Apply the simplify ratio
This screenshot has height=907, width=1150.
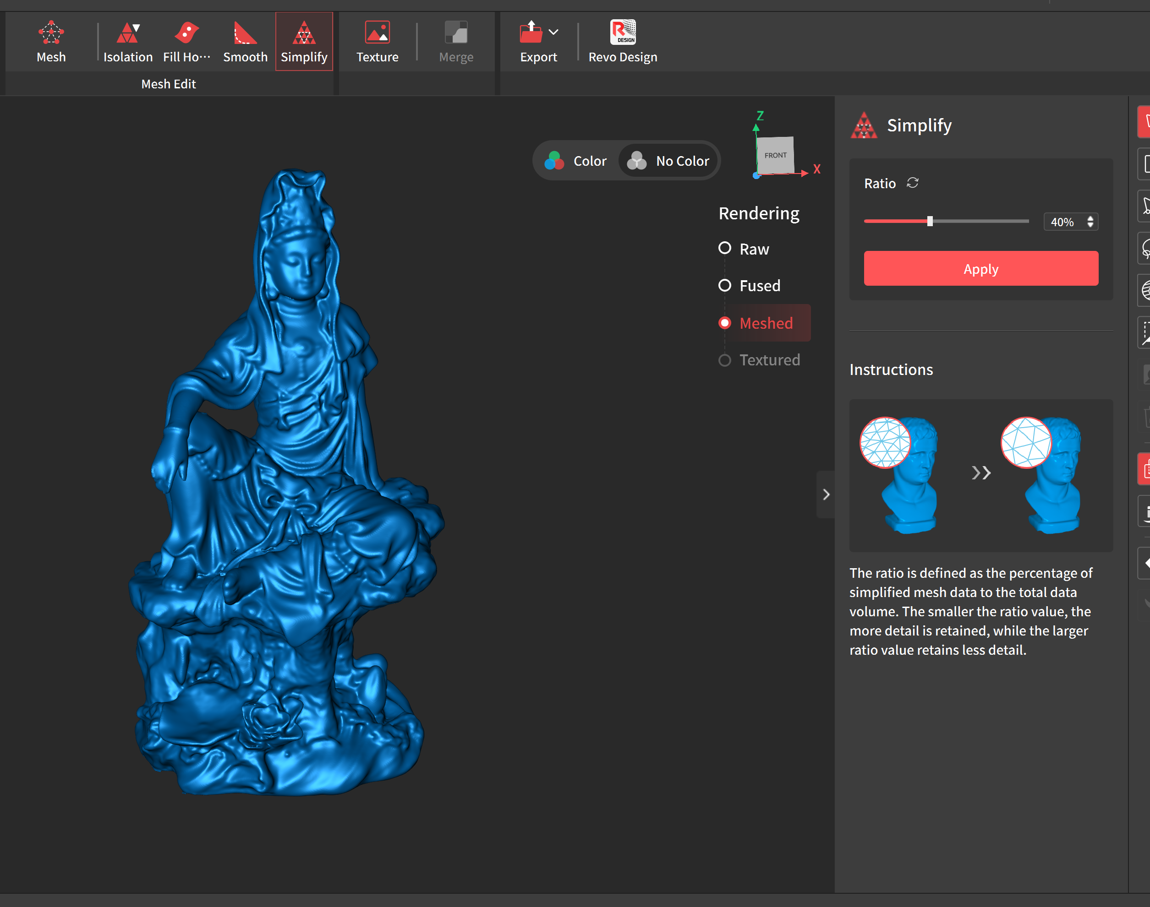[980, 269]
